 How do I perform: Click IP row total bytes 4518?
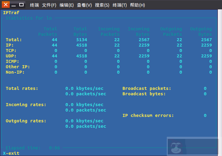coord(82,45)
